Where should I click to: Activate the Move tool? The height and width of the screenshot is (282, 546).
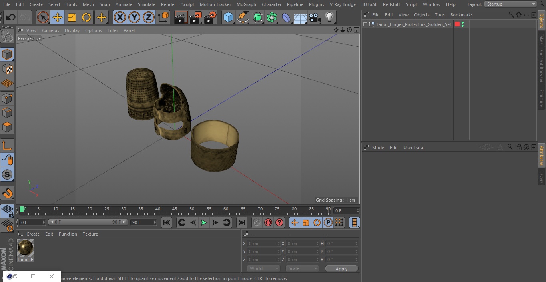click(x=58, y=17)
